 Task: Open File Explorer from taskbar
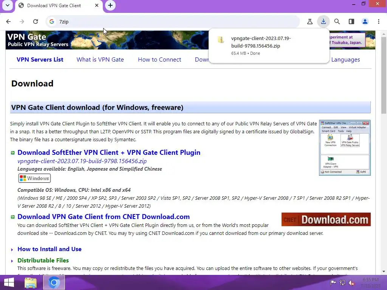(31, 282)
